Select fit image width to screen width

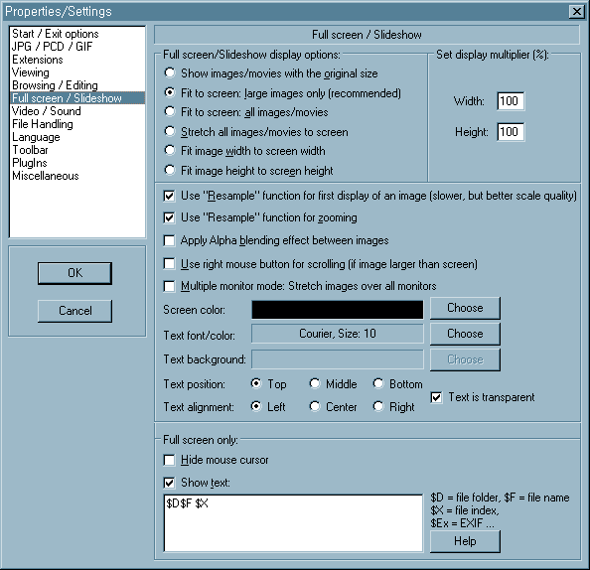[170, 150]
